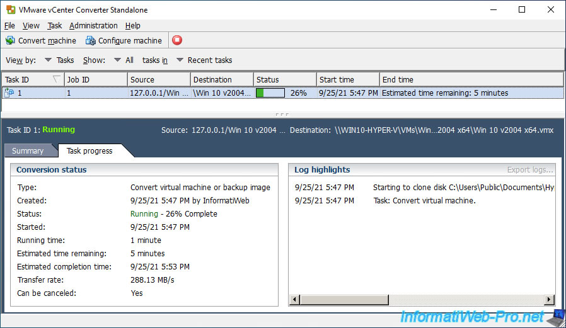Switch to the Summary tab
The height and width of the screenshot is (328, 566).
click(28, 150)
